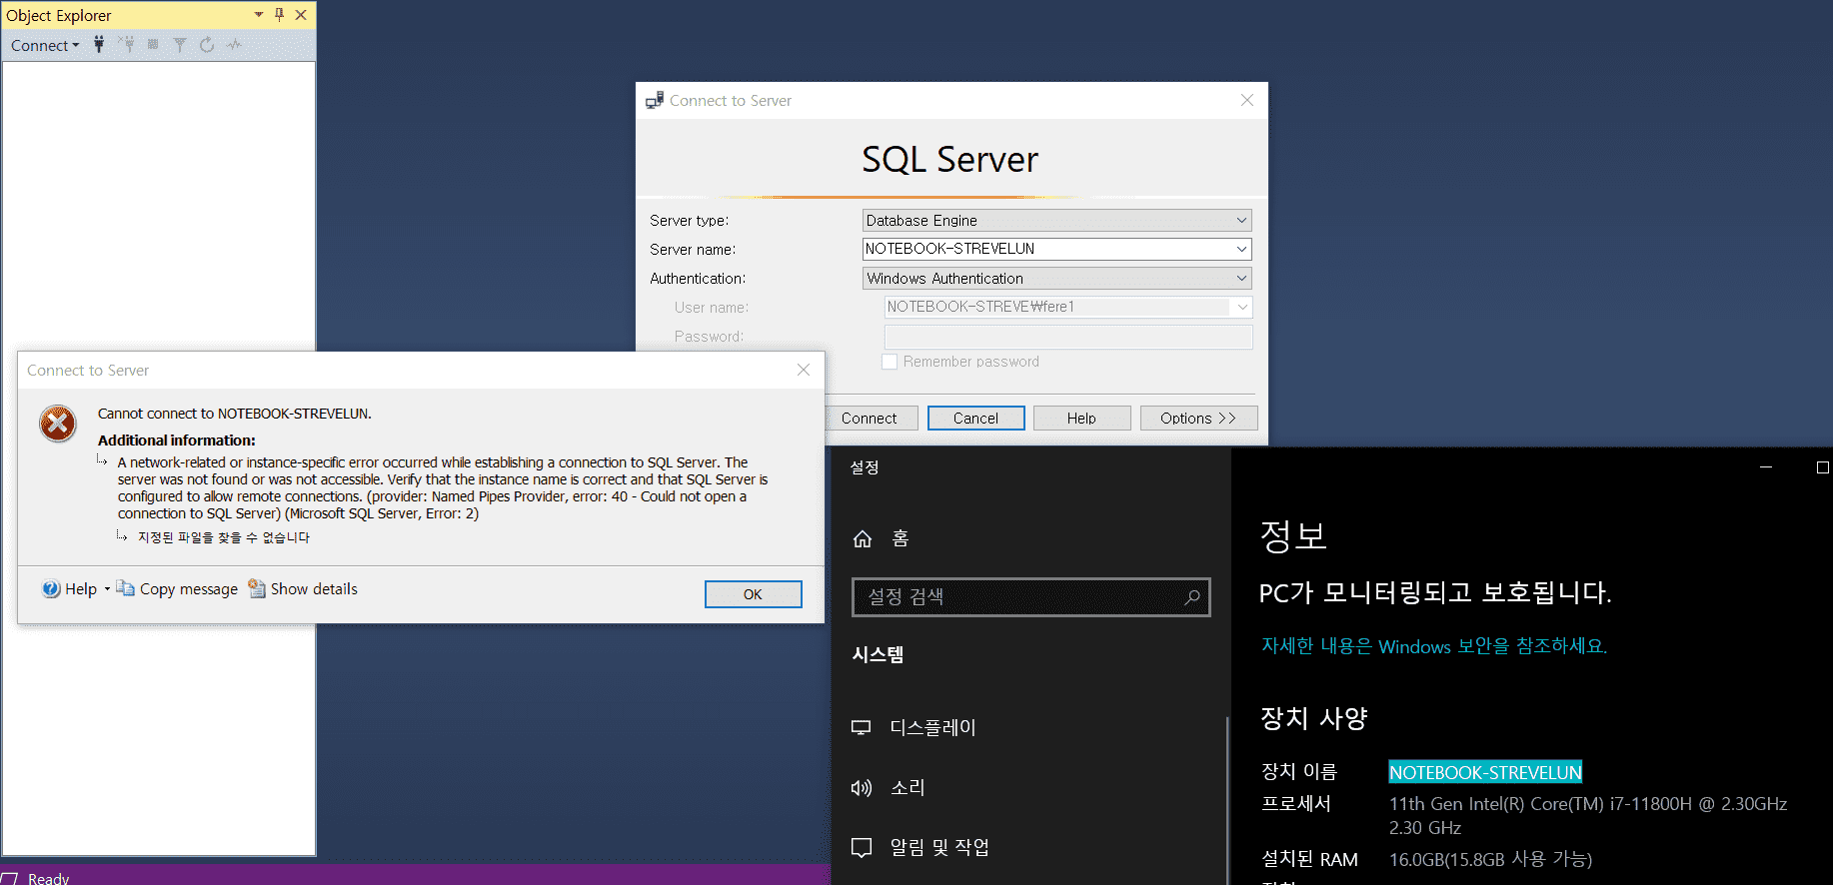Click the Help button in login dialog
The width and height of the screenshot is (1833, 885).
pyautogui.click(x=1081, y=419)
